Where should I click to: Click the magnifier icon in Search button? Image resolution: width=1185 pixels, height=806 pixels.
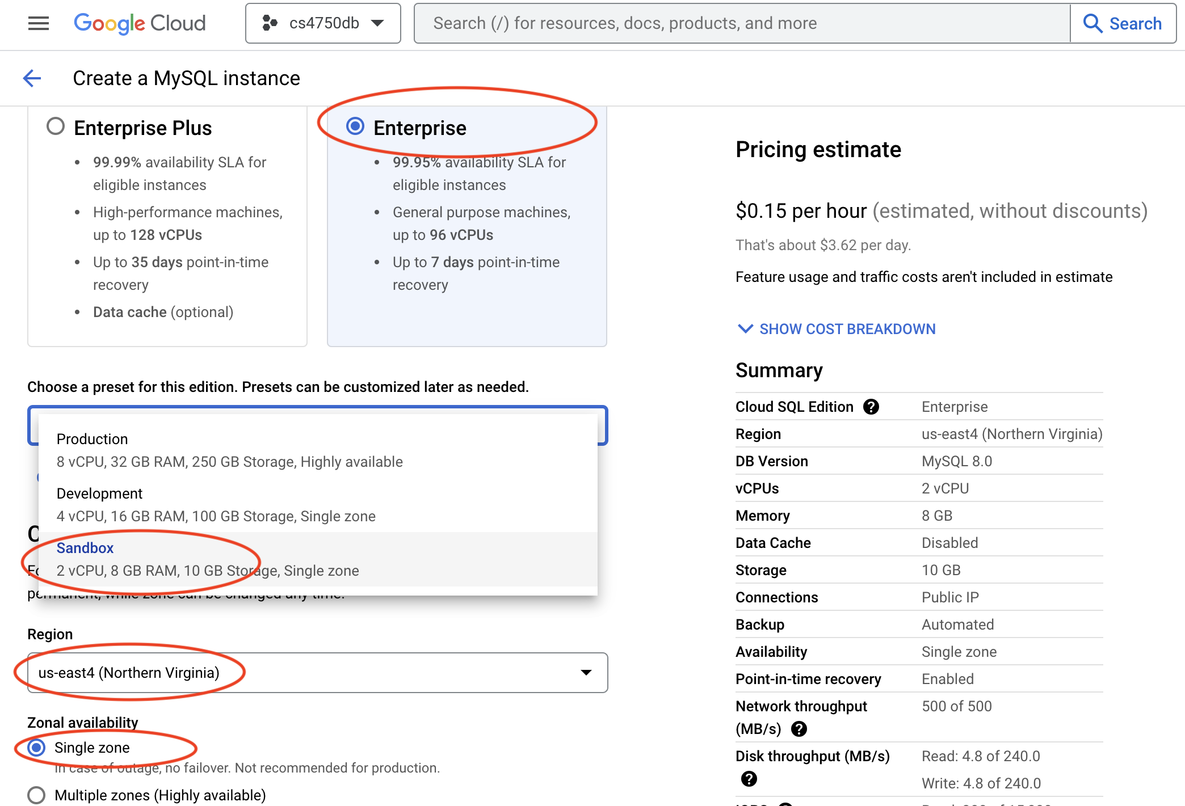(x=1092, y=23)
